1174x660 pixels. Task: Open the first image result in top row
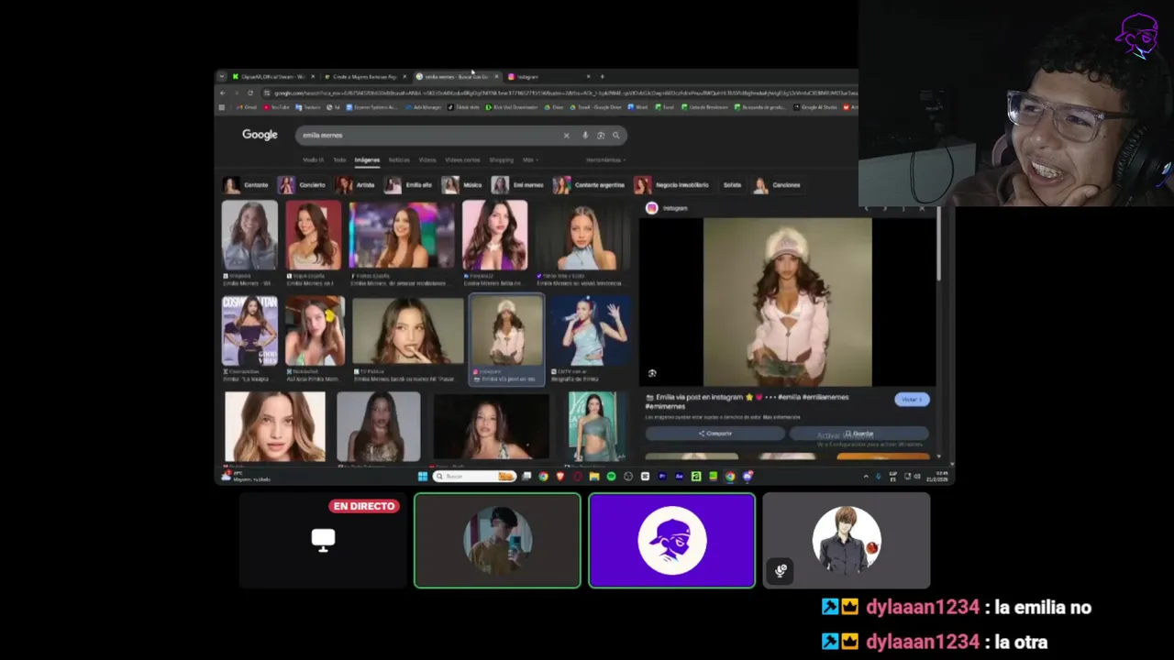[x=249, y=236]
